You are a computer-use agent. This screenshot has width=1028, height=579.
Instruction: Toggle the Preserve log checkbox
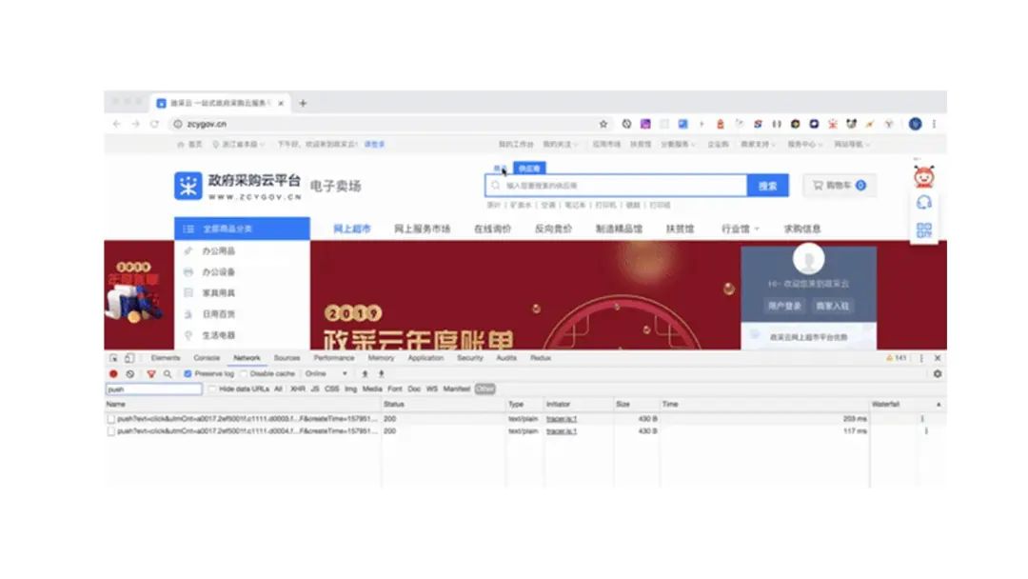[x=188, y=373]
